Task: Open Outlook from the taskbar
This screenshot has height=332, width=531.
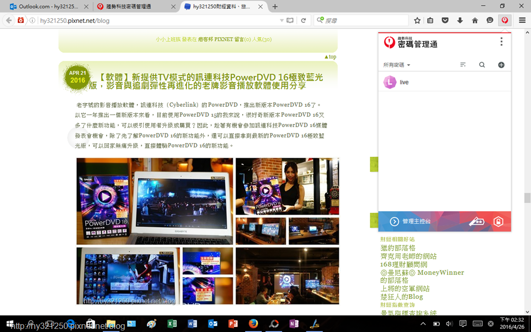Action: point(213,324)
